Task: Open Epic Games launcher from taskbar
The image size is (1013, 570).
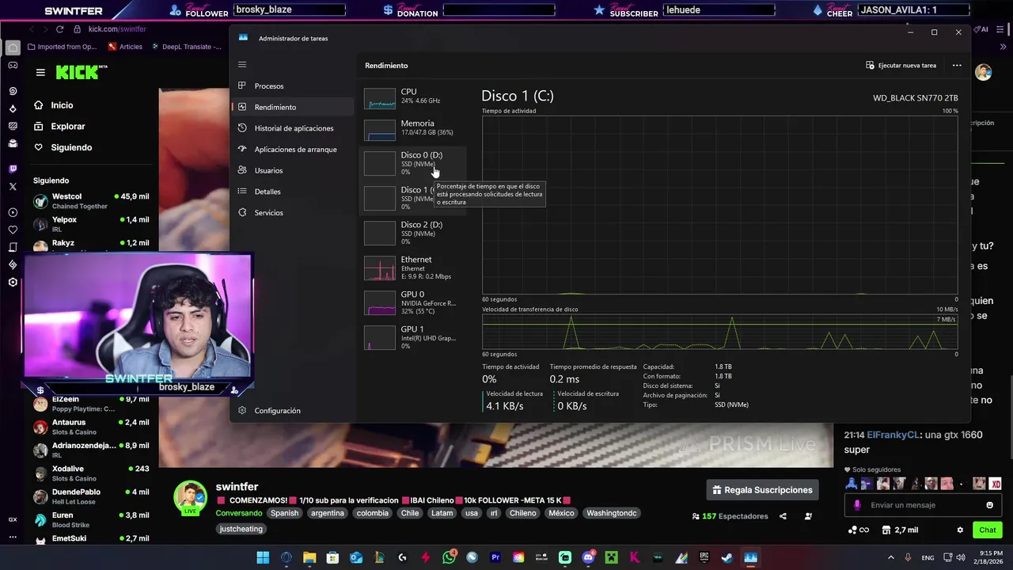Action: coord(704,557)
